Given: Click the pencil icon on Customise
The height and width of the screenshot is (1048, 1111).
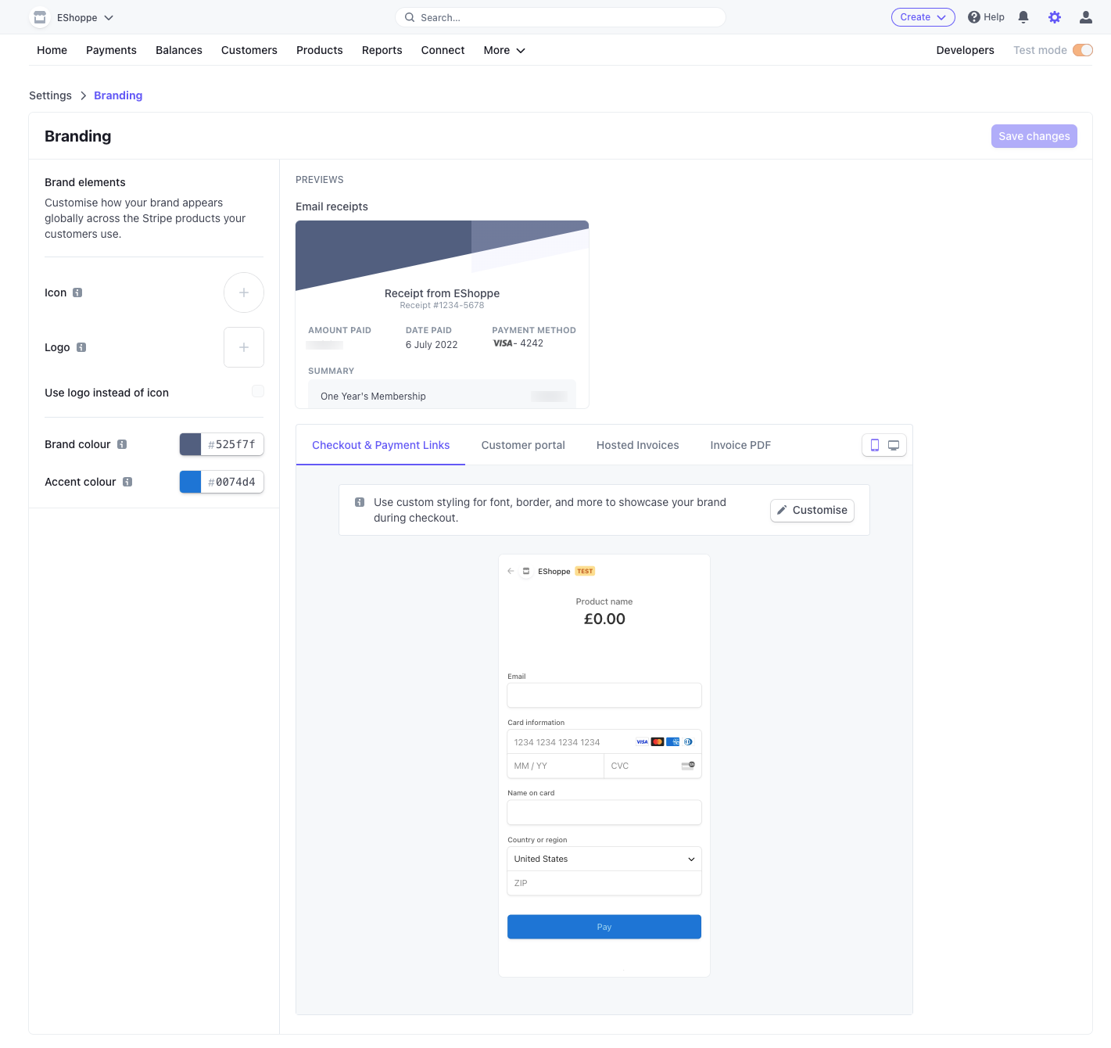Looking at the screenshot, I should pyautogui.click(x=782, y=510).
